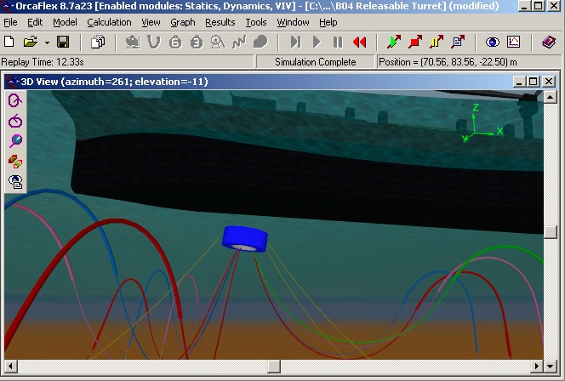Maximize the OrcaFlex main window
This screenshot has width=565, height=381.
tap(539, 6)
